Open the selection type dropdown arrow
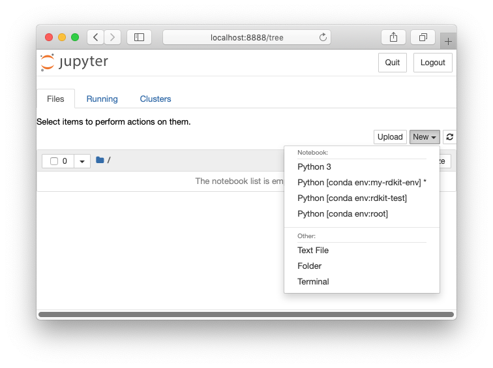The height and width of the screenshot is (368, 493). [82, 161]
